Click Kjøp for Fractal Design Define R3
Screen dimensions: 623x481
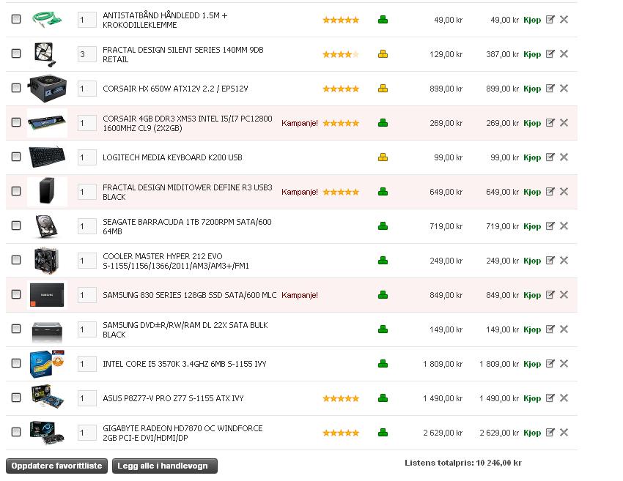click(532, 192)
